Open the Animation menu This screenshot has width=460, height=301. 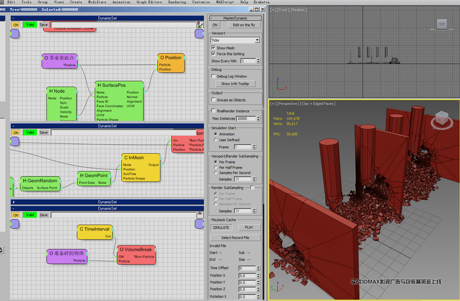[121, 2]
